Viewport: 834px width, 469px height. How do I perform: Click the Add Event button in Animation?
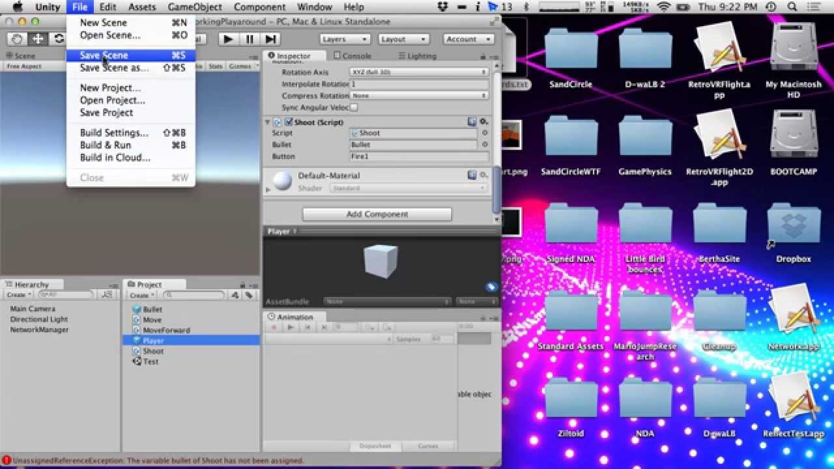click(386, 328)
